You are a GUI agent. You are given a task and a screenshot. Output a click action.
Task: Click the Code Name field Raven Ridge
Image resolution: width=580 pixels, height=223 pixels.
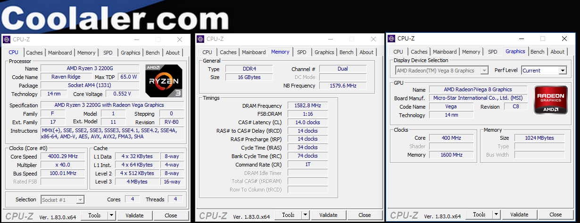click(x=66, y=77)
